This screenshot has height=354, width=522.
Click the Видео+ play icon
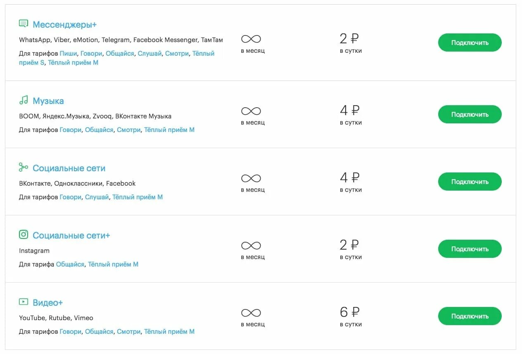tap(24, 302)
